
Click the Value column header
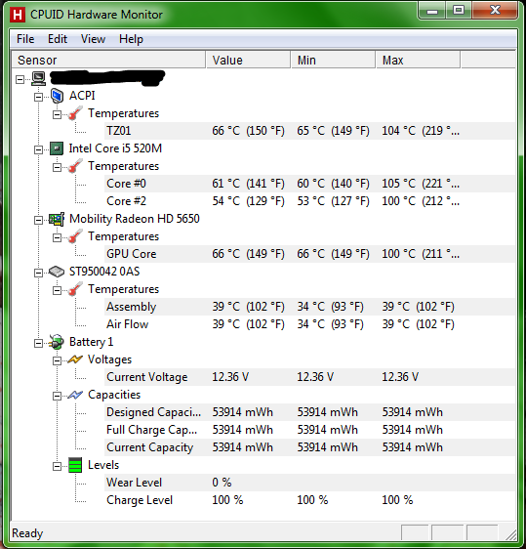[248, 60]
